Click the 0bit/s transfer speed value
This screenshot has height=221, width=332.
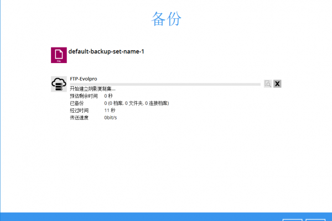(x=111, y=118)
